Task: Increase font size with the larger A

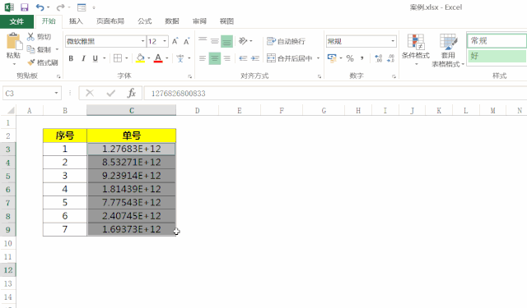Action: pos(175,41)
